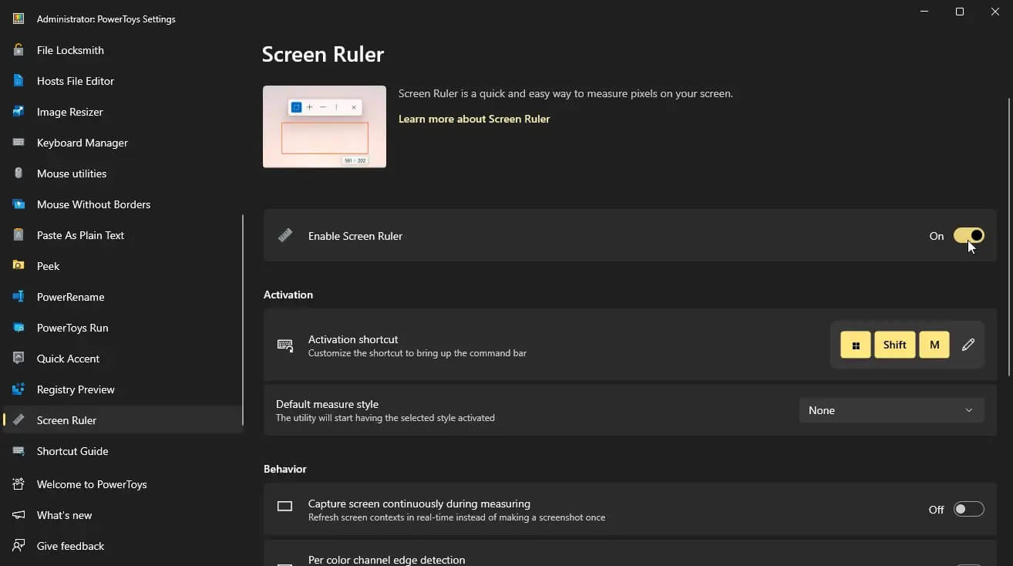Click the Shift key shortcut button
This screenshot has height=566, width=1013.
coord(894,345)
